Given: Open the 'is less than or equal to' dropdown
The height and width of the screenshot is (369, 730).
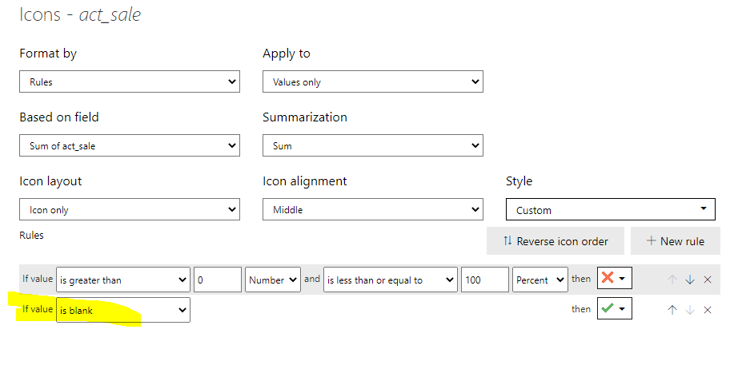Looking at the screenshot, I should (390, 280).
